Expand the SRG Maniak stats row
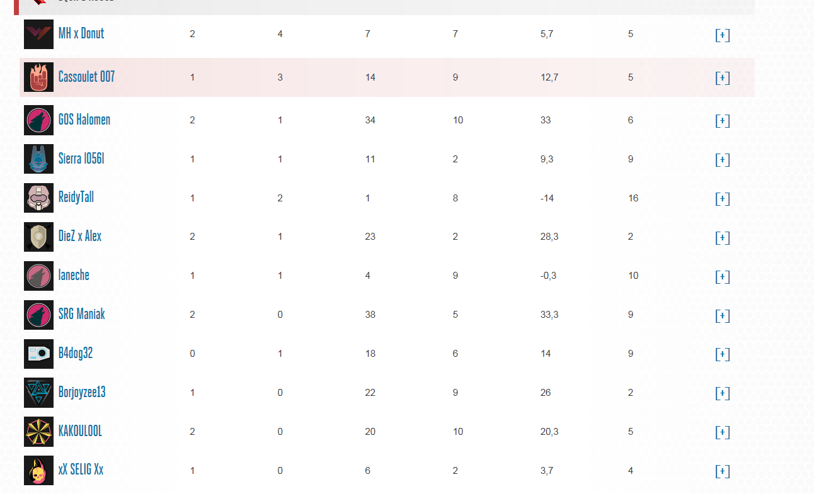Viewport: 814px width, 494px height. pyautogui.click(x=723, y=315)
